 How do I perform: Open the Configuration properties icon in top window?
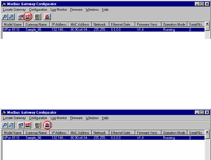coord(21,17)
